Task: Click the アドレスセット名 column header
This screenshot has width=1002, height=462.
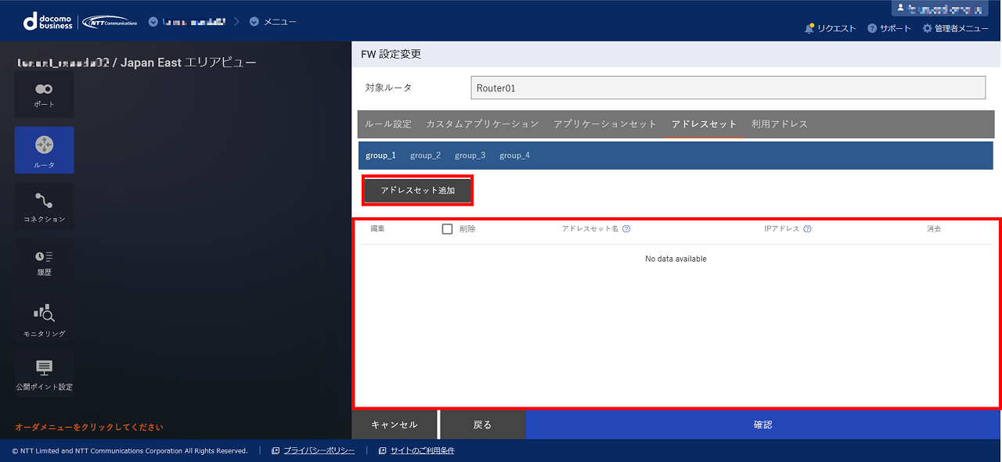Action: click(x=590, y=229)
